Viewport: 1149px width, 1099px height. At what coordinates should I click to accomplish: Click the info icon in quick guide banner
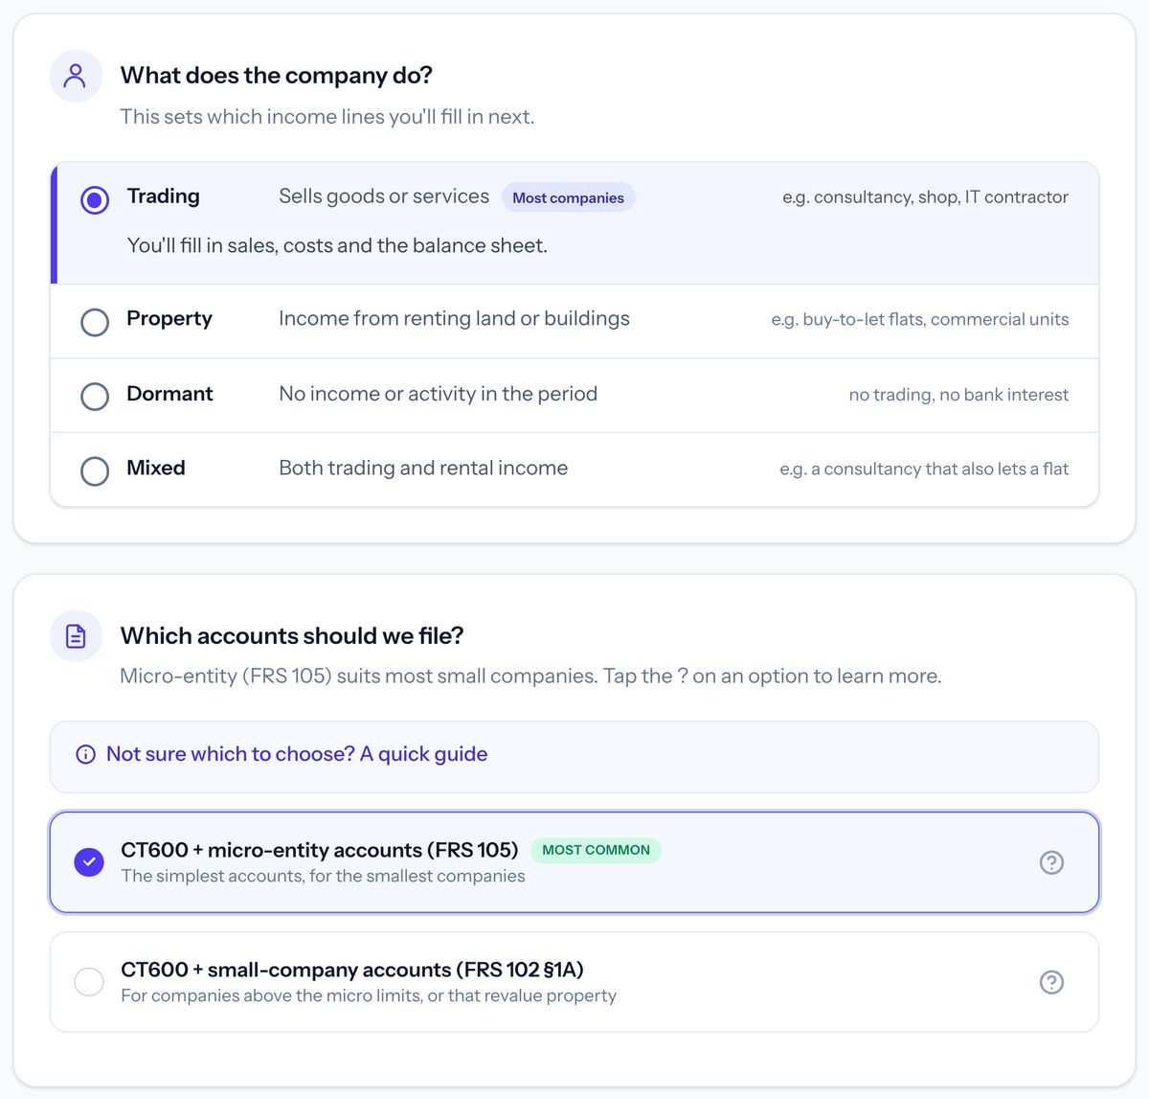click(x=85, y=755)
